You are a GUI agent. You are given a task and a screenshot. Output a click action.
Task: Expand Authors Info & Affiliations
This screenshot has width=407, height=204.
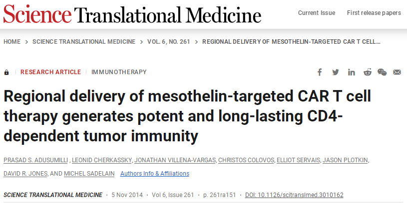[155, 174]
